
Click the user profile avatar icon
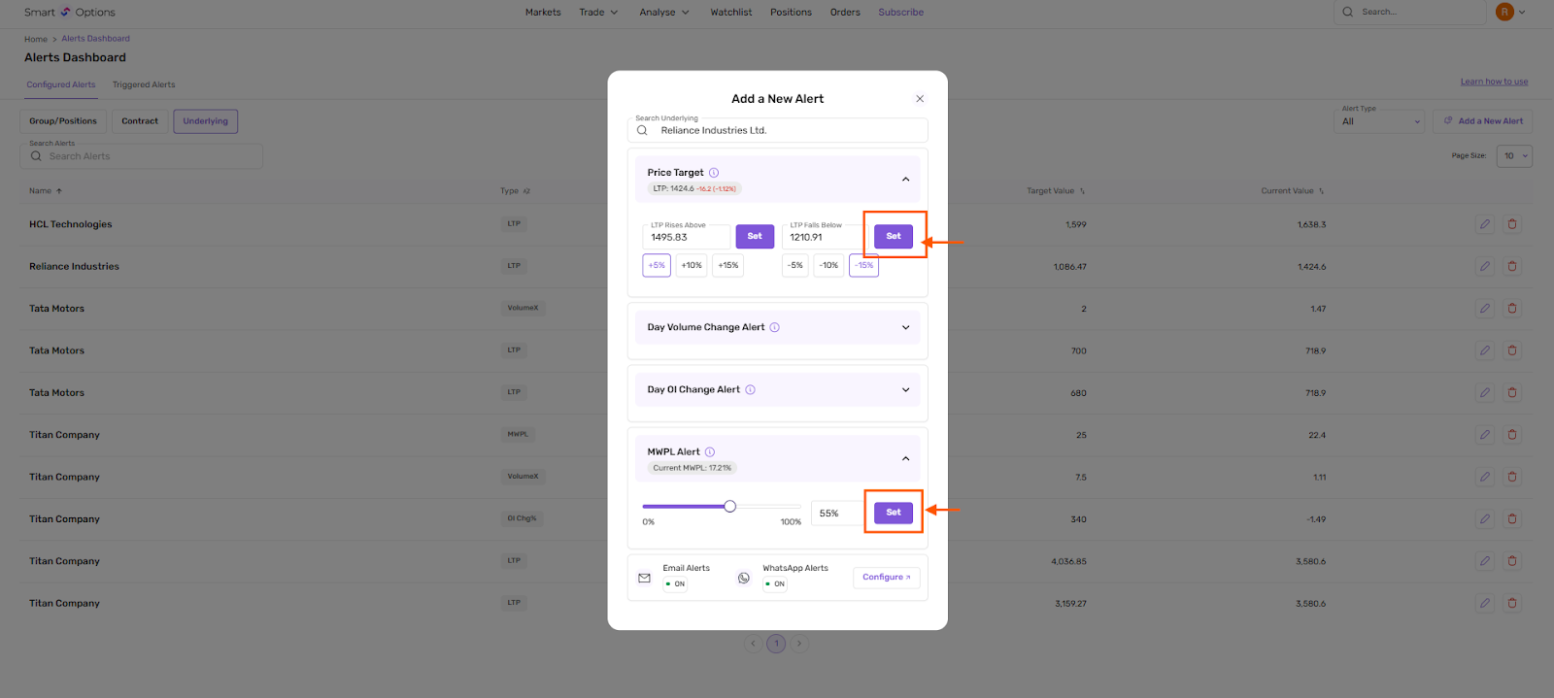(x=1504, y=12)
